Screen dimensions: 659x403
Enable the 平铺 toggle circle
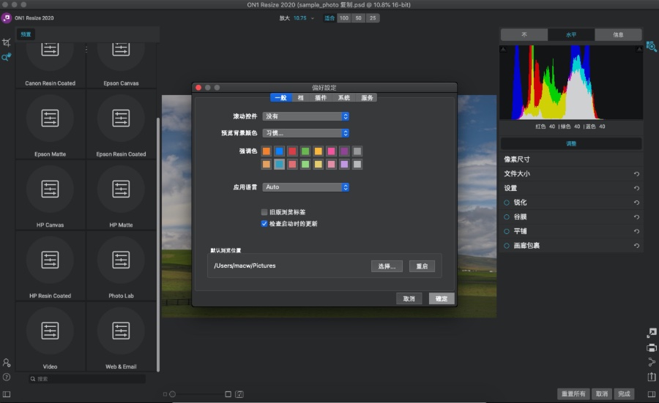pos(507,231)
